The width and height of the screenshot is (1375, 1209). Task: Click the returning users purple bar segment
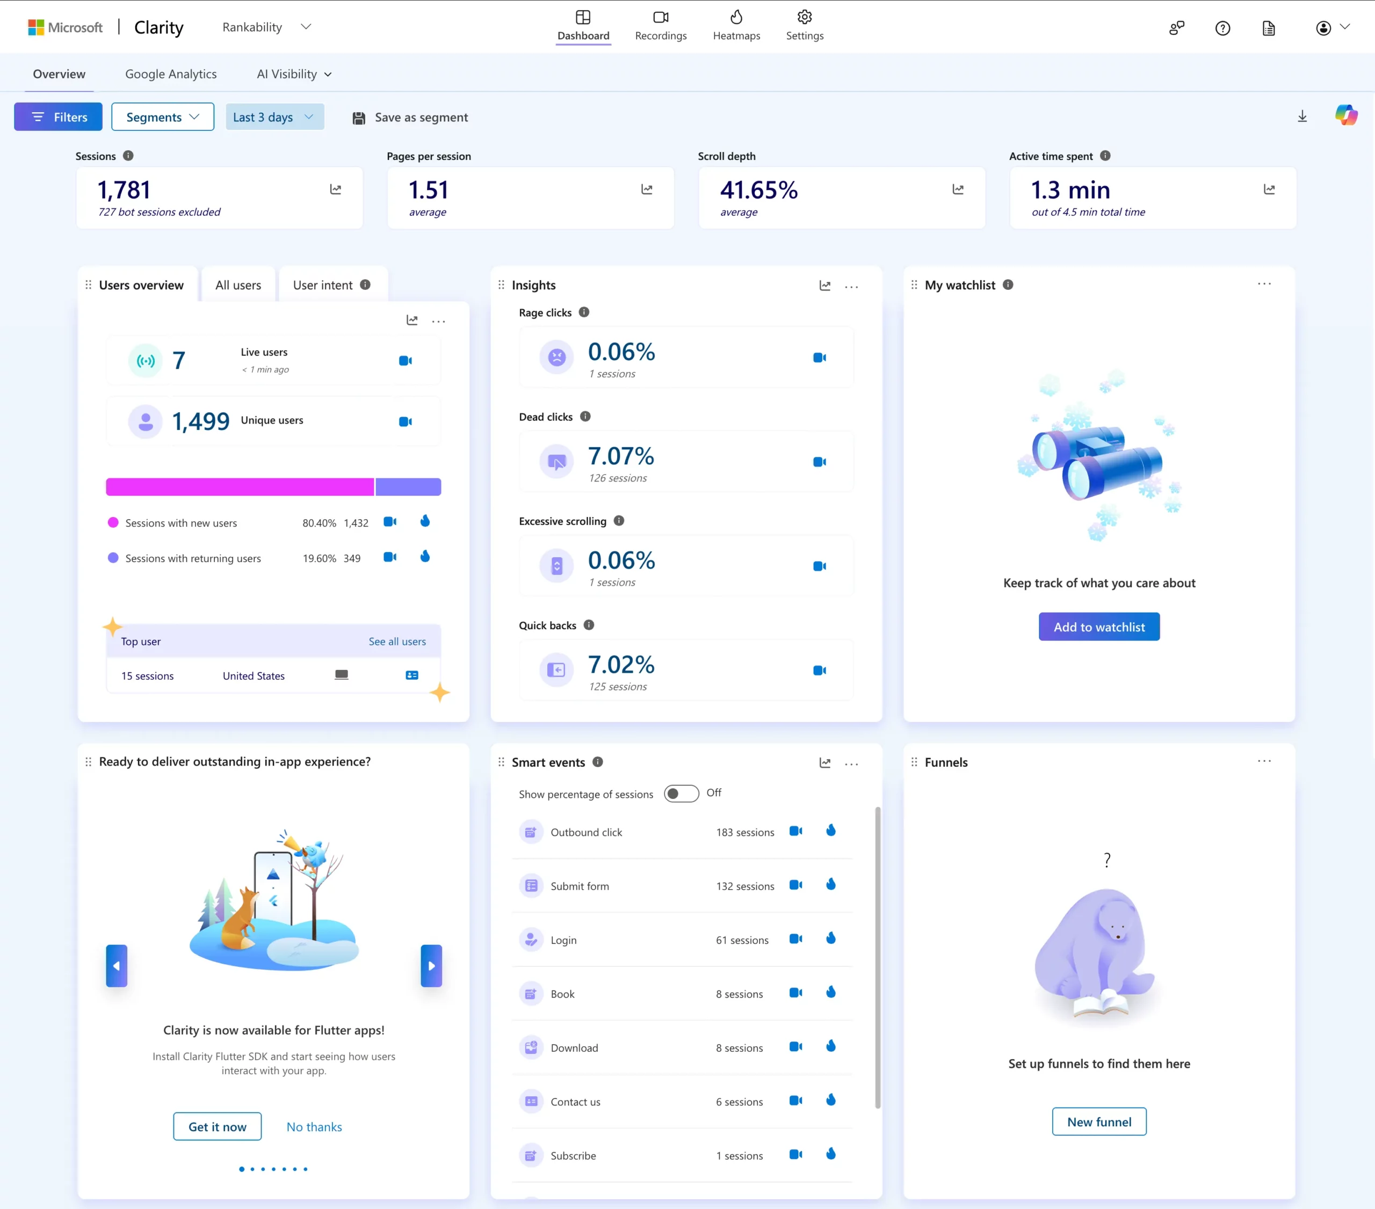[408, 486]
